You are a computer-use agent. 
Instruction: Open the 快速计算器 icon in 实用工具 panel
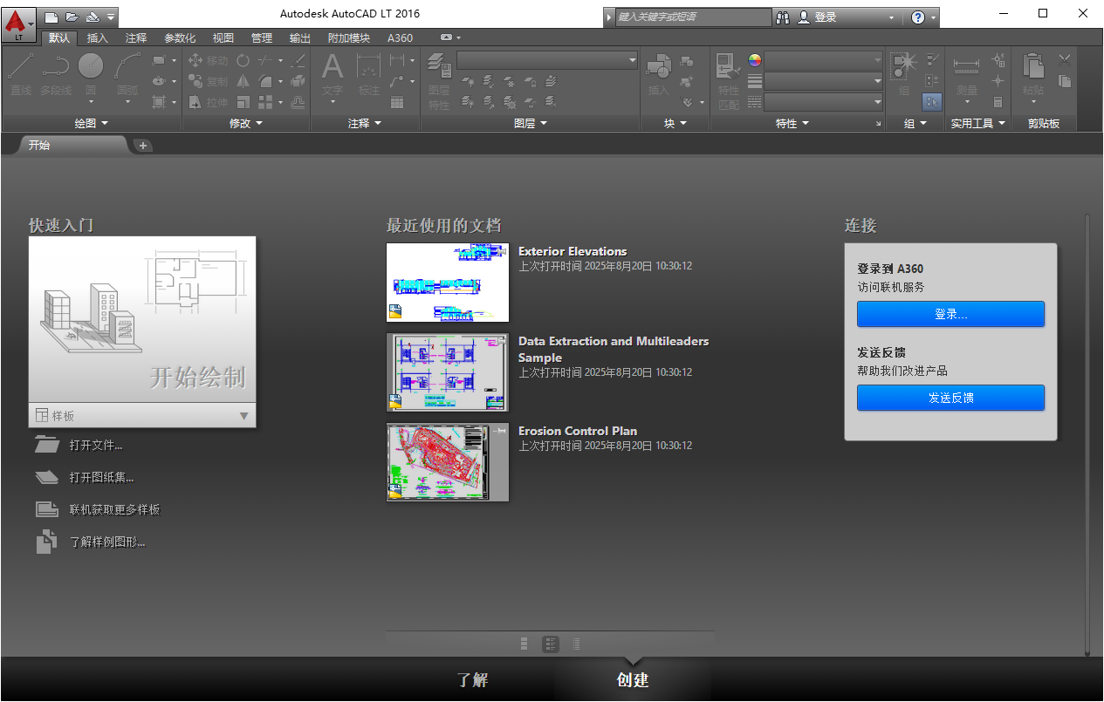998,104
